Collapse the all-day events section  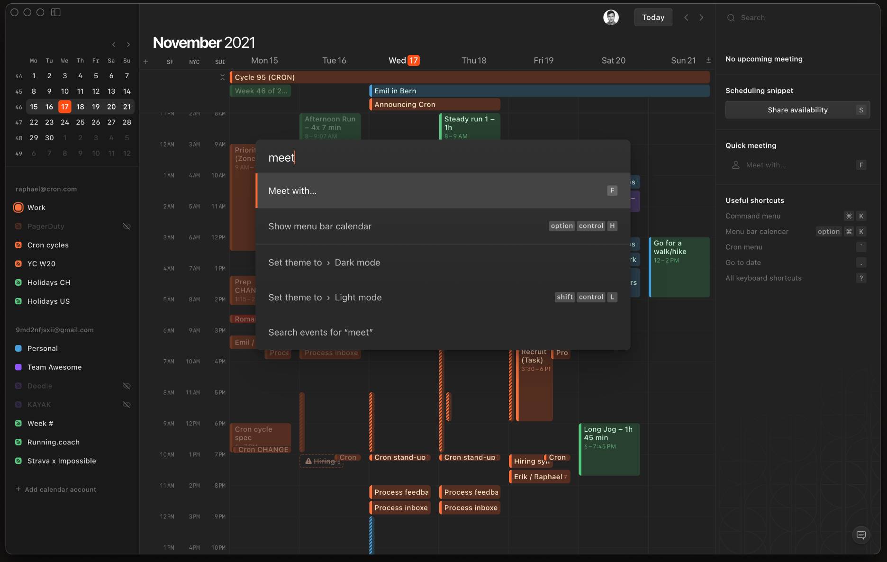tap(222, 77)
